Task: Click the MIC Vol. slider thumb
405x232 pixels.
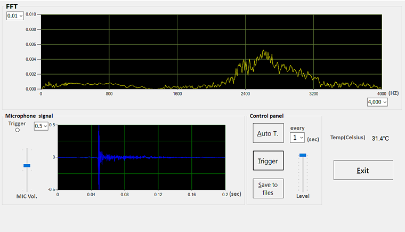Action: click(x=27, y=165)
